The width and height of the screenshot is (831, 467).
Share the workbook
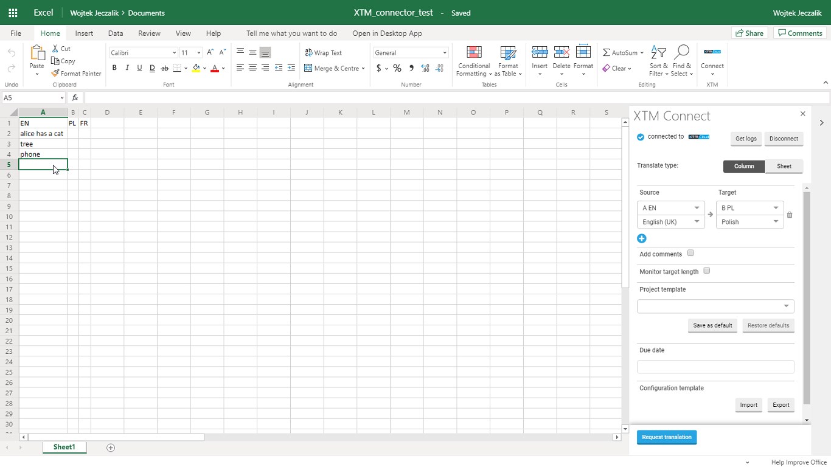749,33
